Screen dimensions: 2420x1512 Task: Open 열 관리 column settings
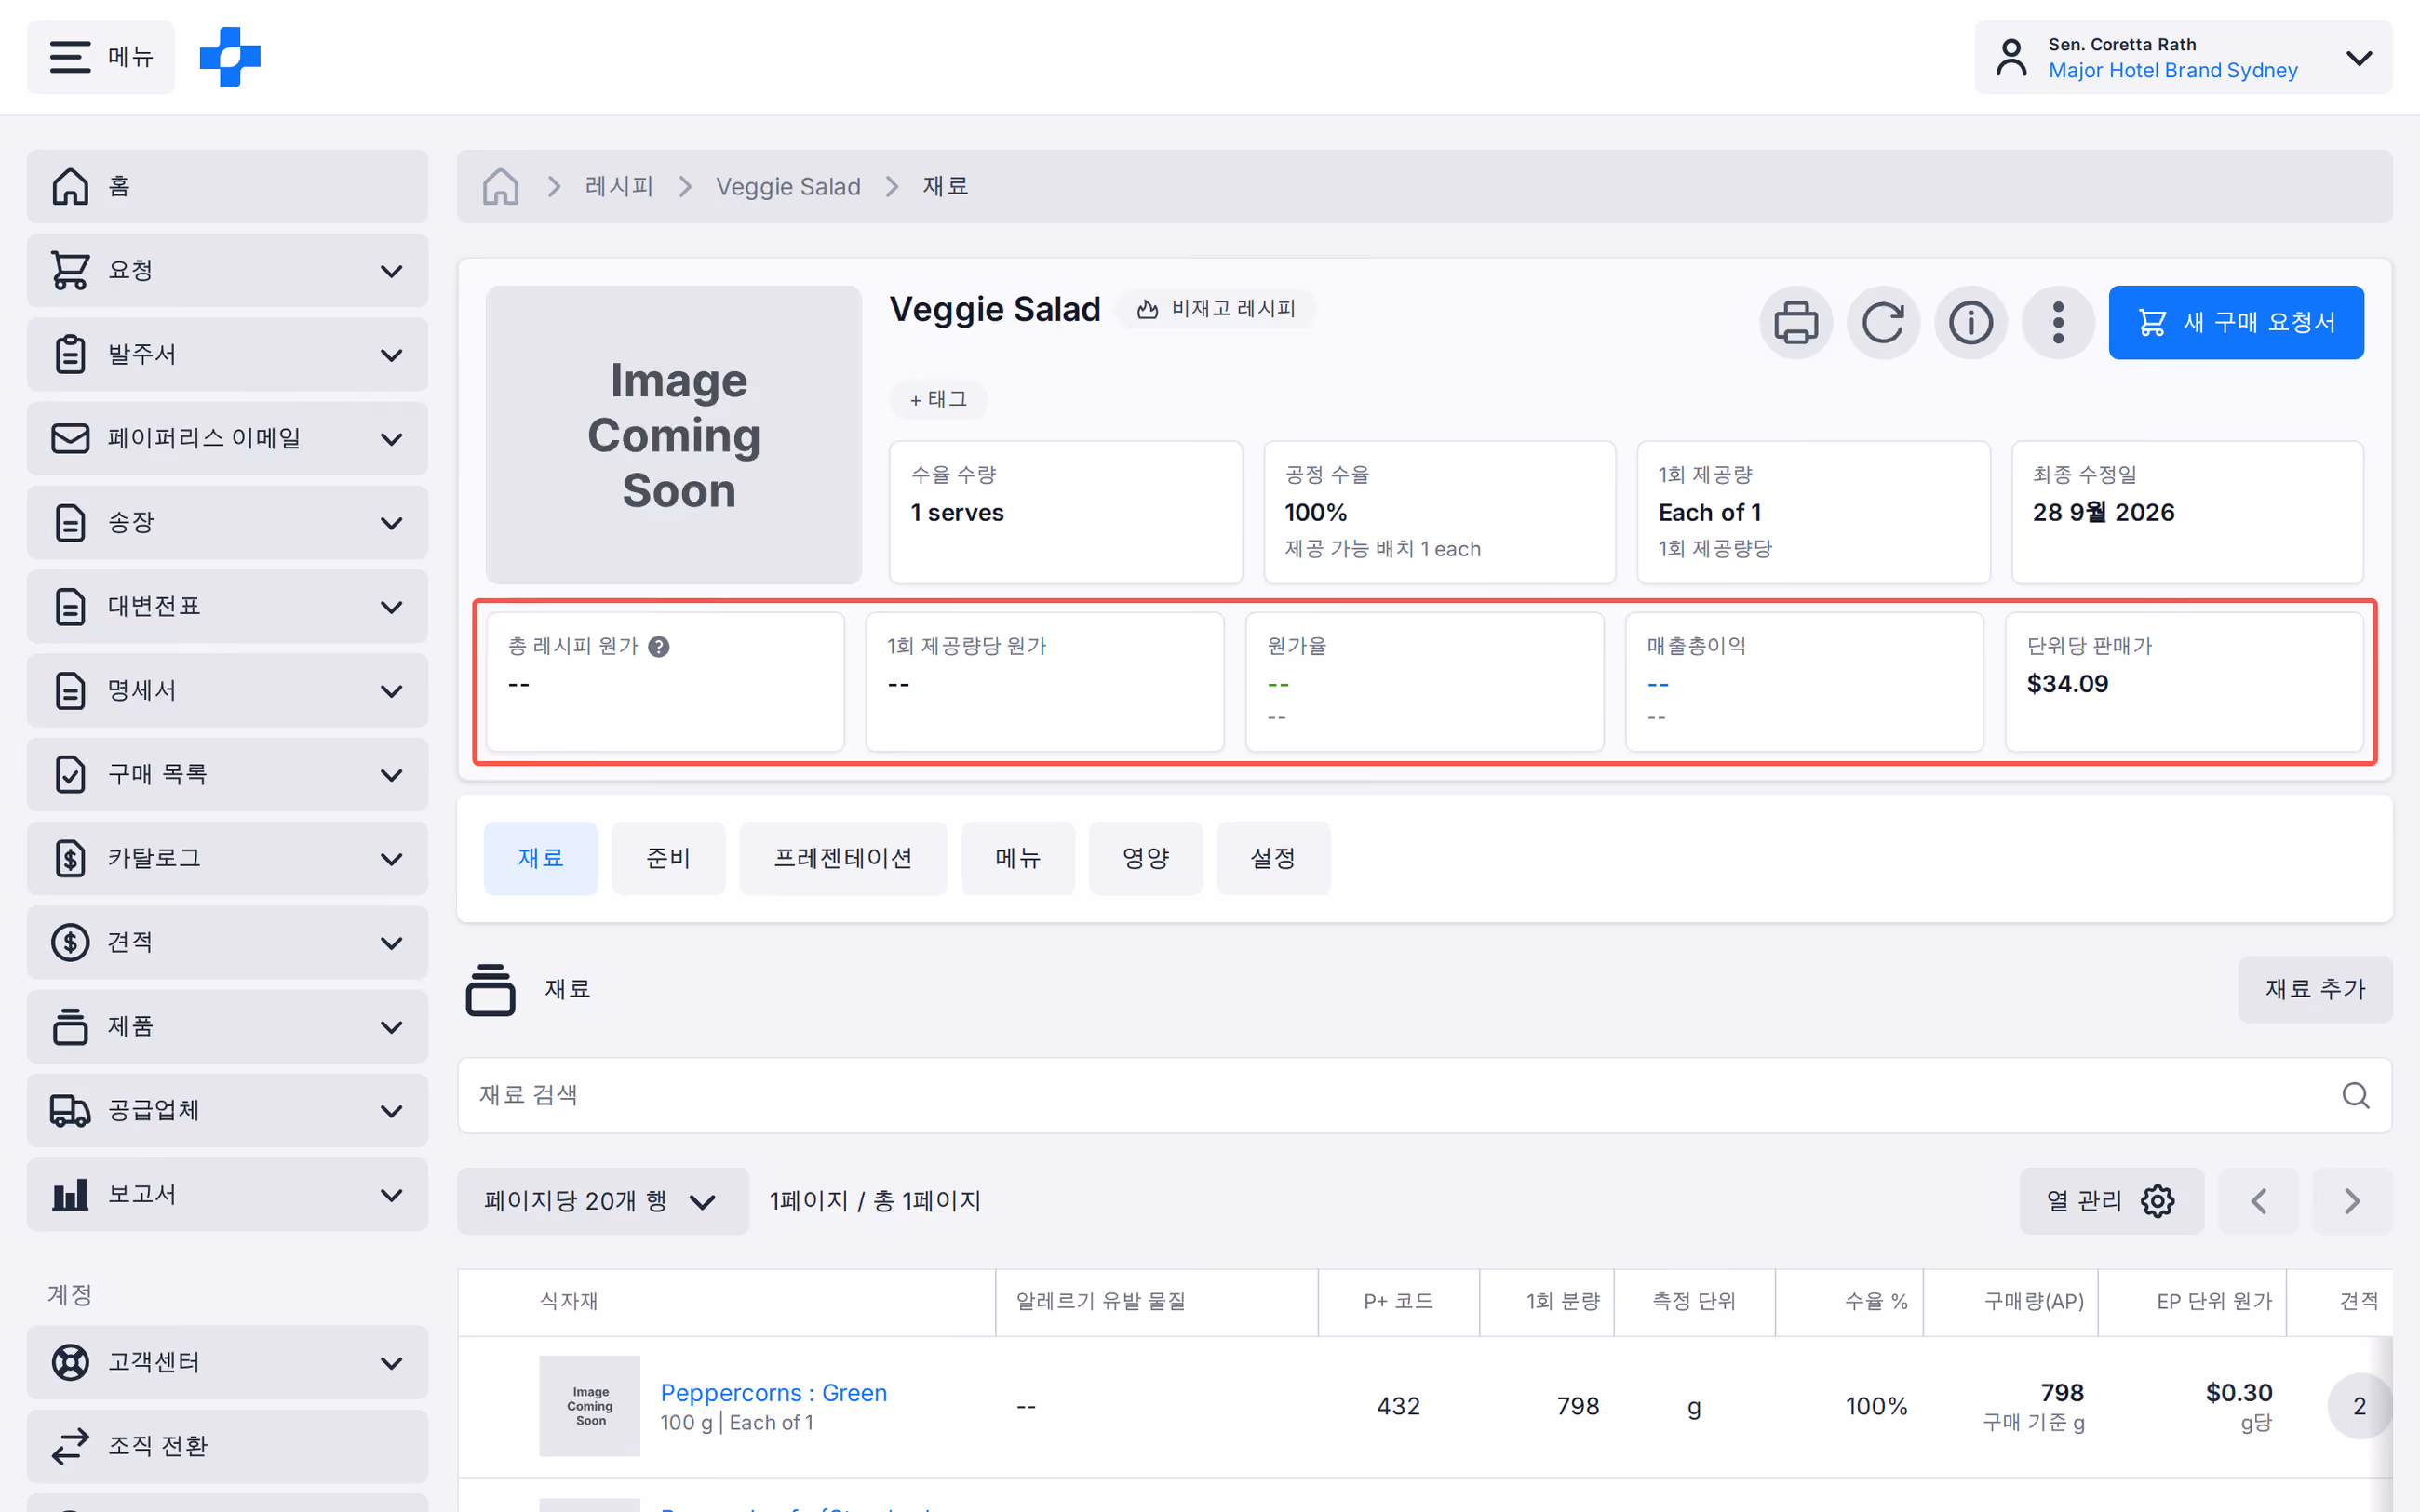click(2111, 1201)
